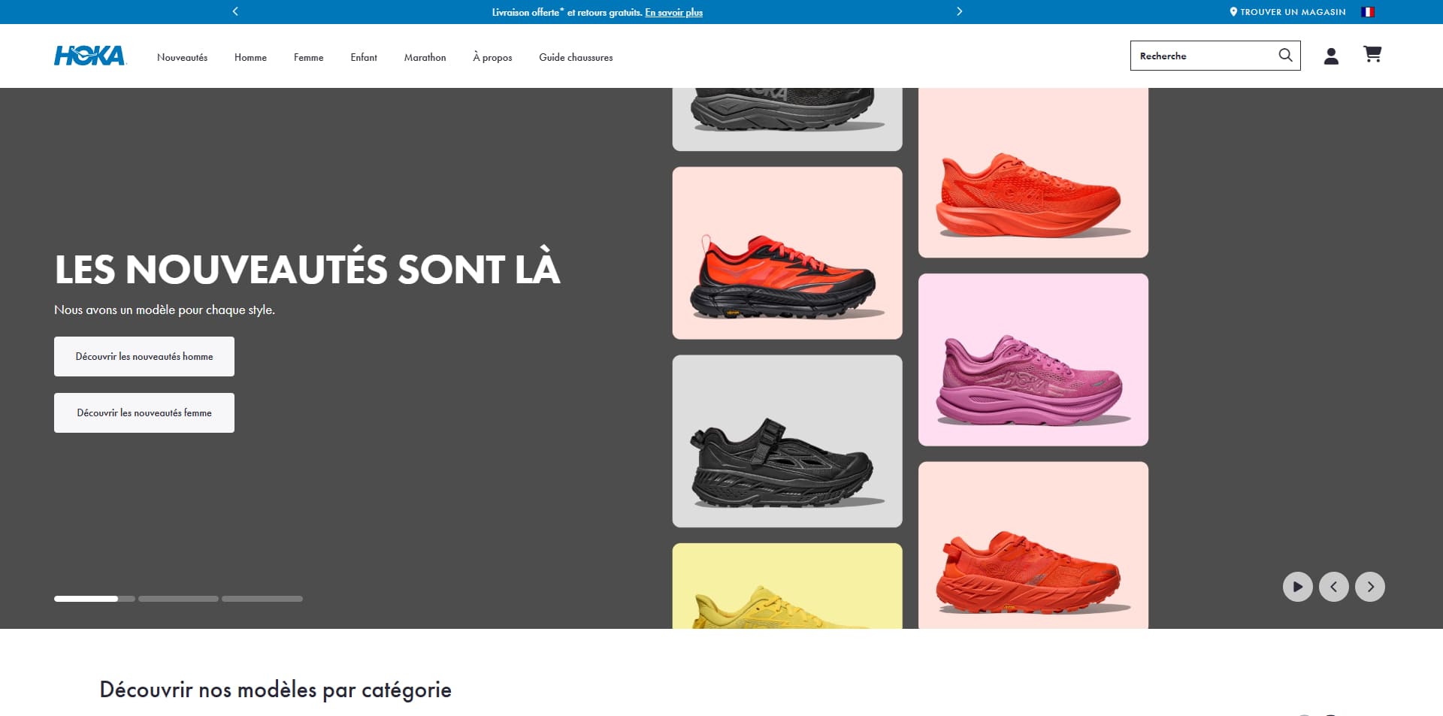
Task: Click the search magnifier icon
Action: pyautogui.click(x=1285, y=56)
